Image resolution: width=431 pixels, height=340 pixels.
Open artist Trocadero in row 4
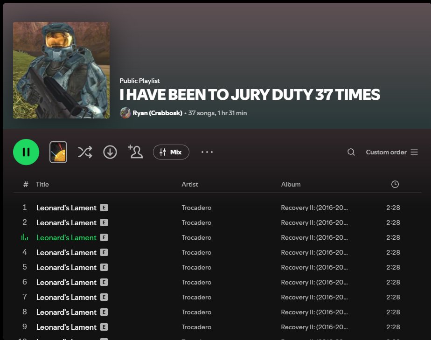(196, 252)
